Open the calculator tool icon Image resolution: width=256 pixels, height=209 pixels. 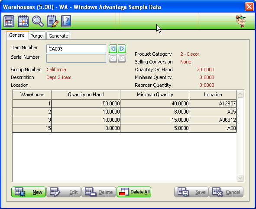tap(9, 21)
